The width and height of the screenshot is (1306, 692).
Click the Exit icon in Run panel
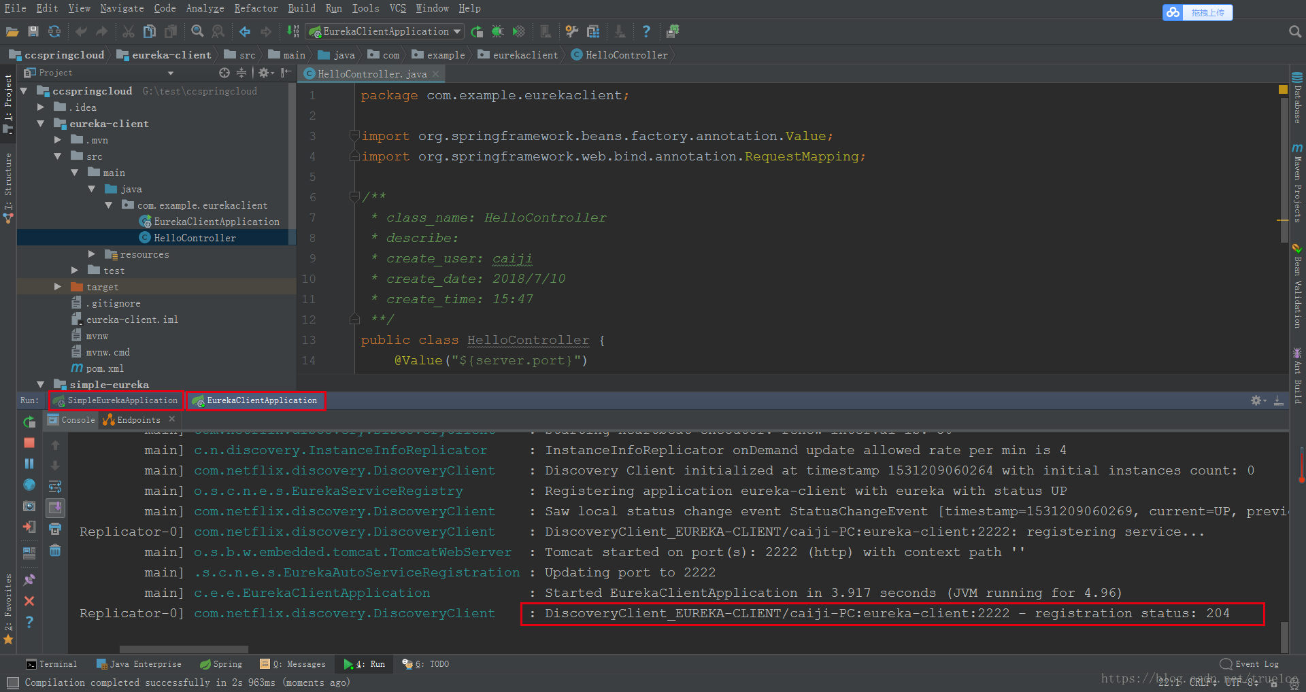pyautogui.click(x=29, y=527)
